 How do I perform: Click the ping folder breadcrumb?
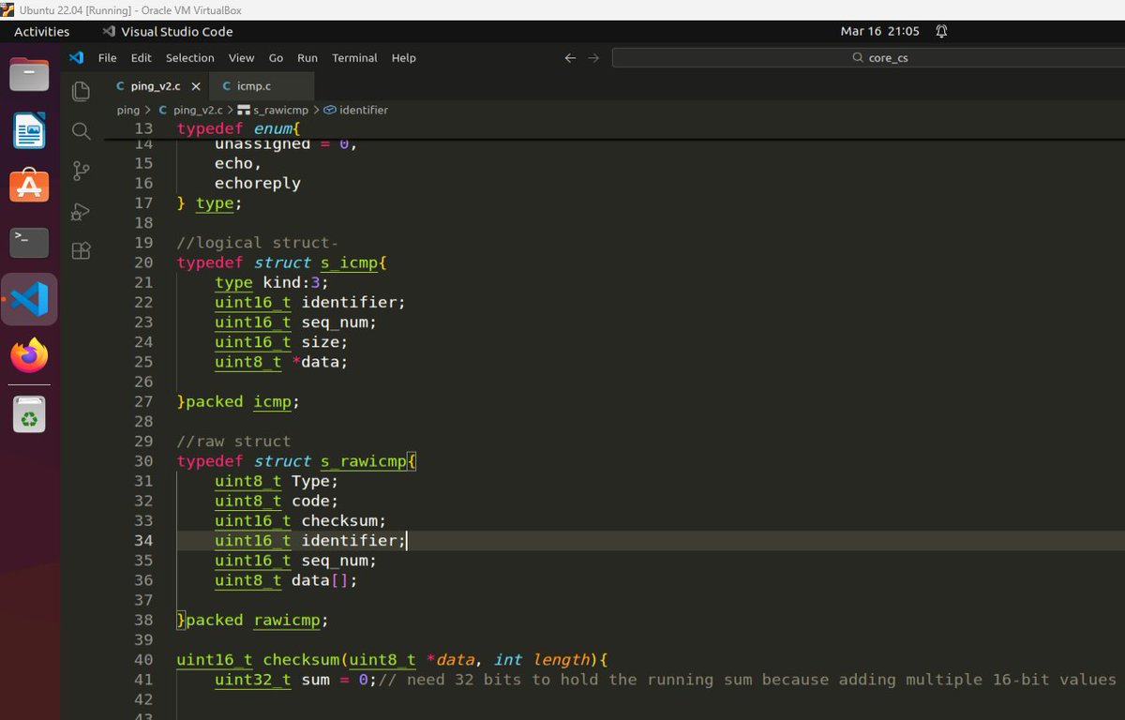tap(127, 110)
